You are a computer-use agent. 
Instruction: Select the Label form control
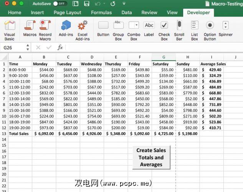pos(149,30)
